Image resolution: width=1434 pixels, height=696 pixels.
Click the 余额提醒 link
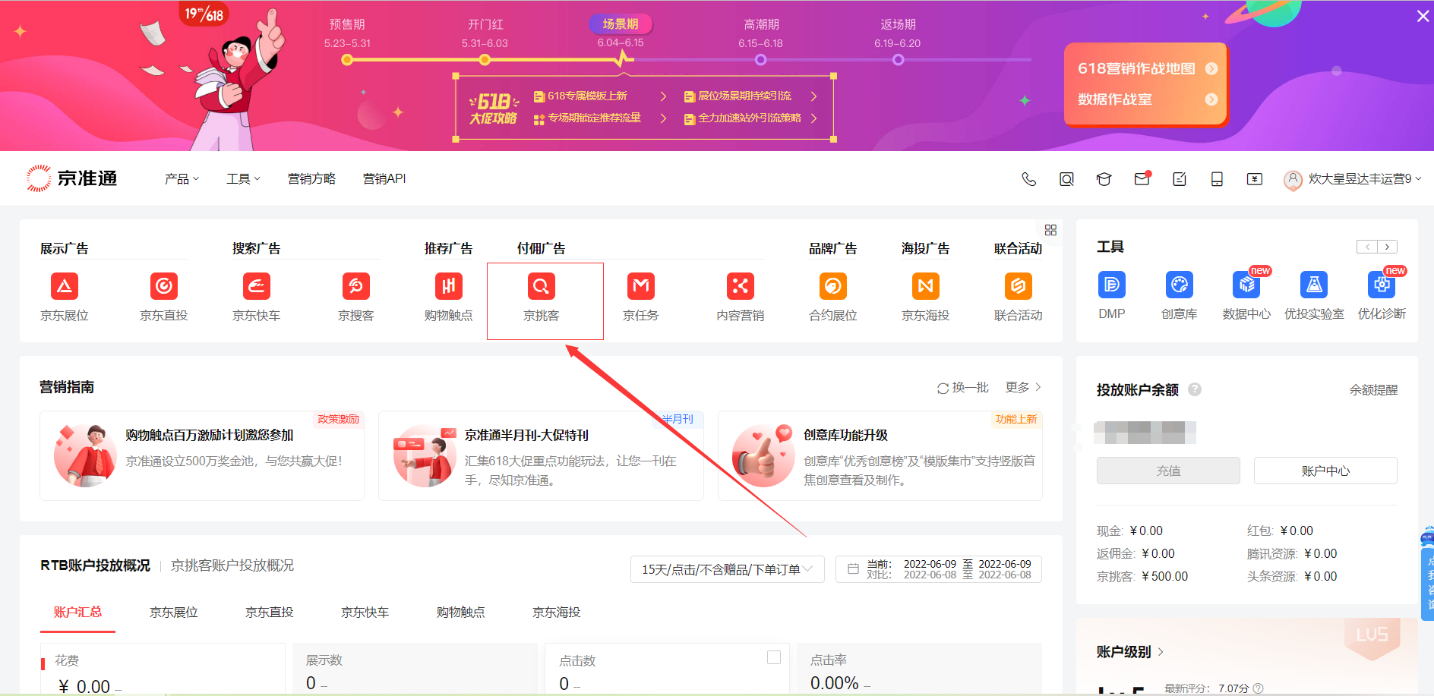[x=1373, y=390]
